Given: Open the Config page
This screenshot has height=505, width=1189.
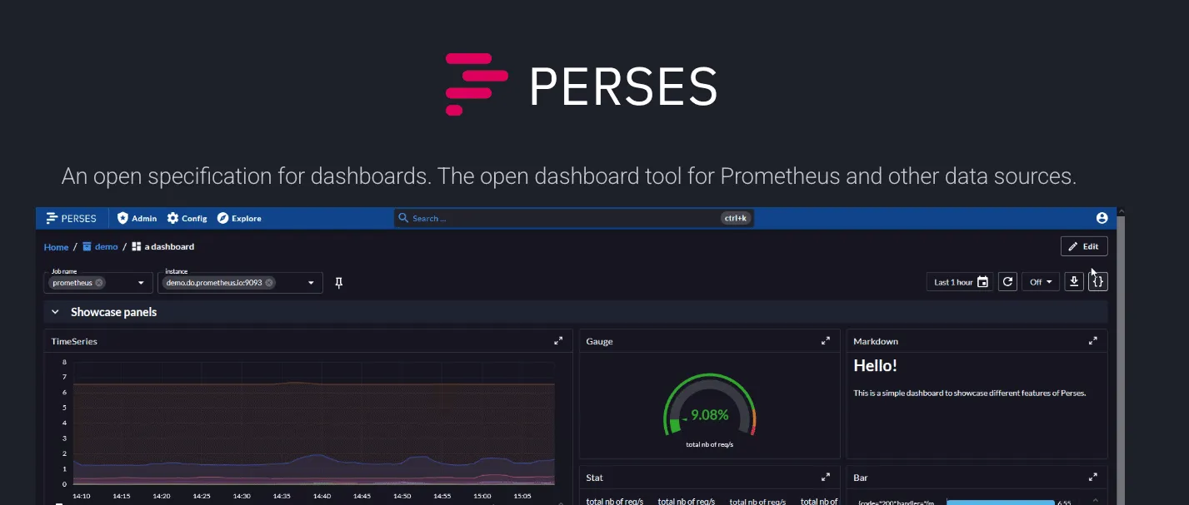Looking at the screenshot, I should point(187,218).
